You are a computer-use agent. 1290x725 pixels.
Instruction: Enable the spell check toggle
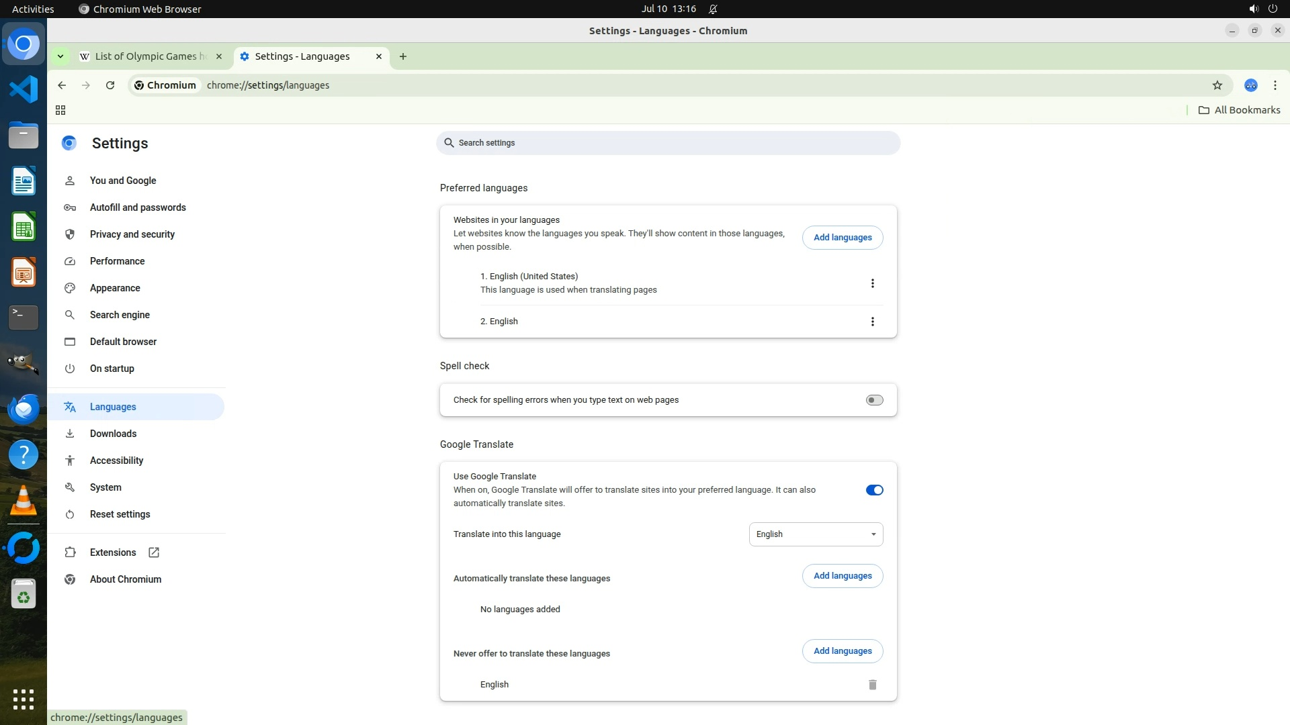click(x=874, y=400)
